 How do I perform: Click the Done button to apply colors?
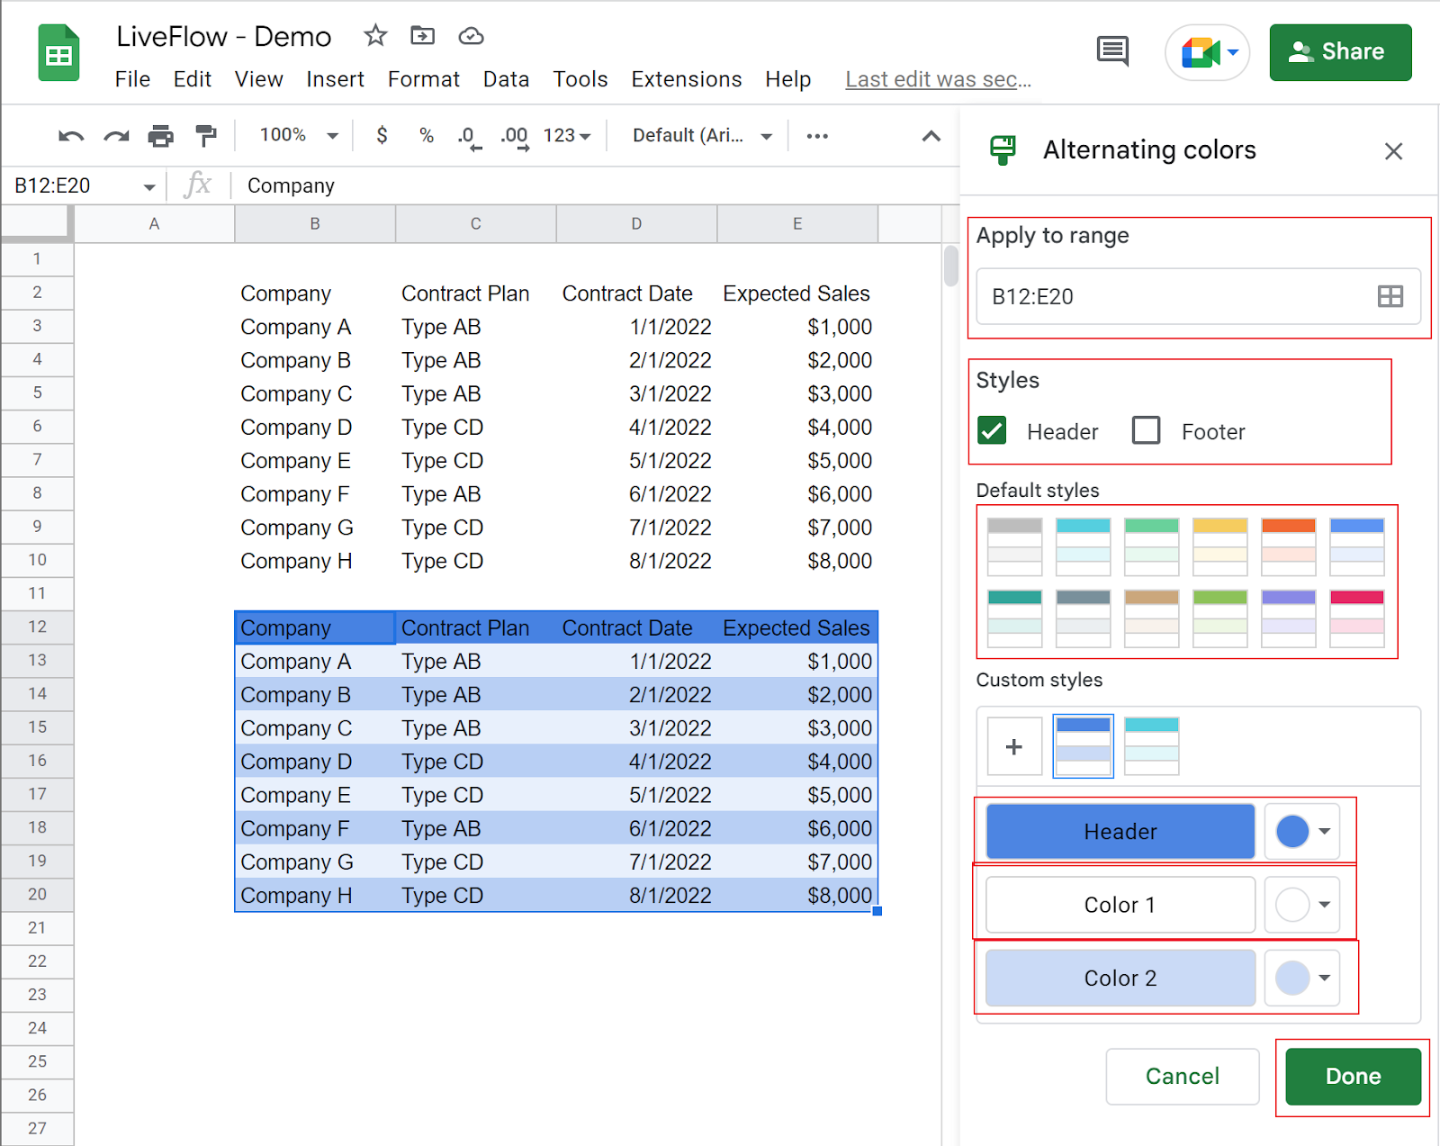click(1352, 1076)
